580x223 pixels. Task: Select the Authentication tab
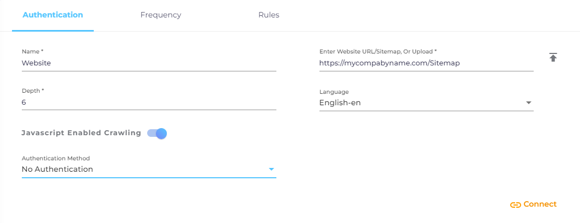click(x=53, y=15)
